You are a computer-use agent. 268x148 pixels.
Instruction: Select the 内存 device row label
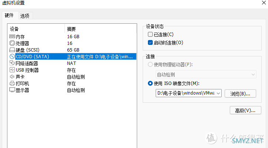tap(20, 37)
